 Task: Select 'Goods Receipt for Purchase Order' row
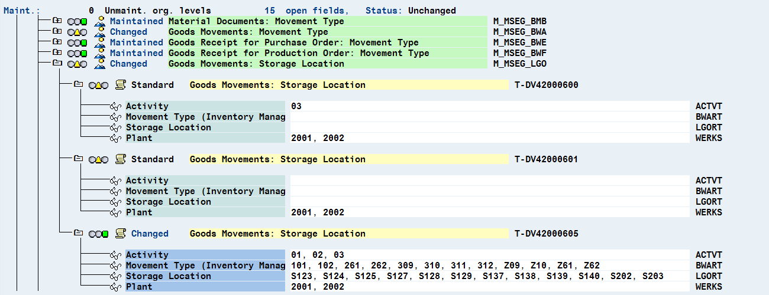pyautogui.click(x=327, y=42)
